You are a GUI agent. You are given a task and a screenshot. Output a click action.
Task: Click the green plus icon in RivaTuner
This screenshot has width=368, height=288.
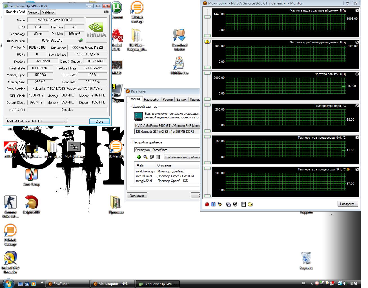139,157
